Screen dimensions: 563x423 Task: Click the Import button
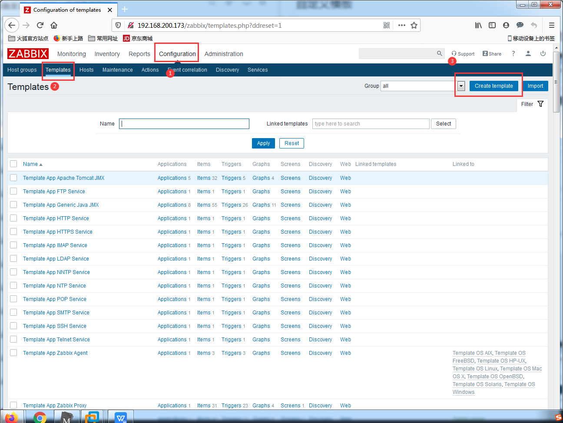(x=535, y=86)
